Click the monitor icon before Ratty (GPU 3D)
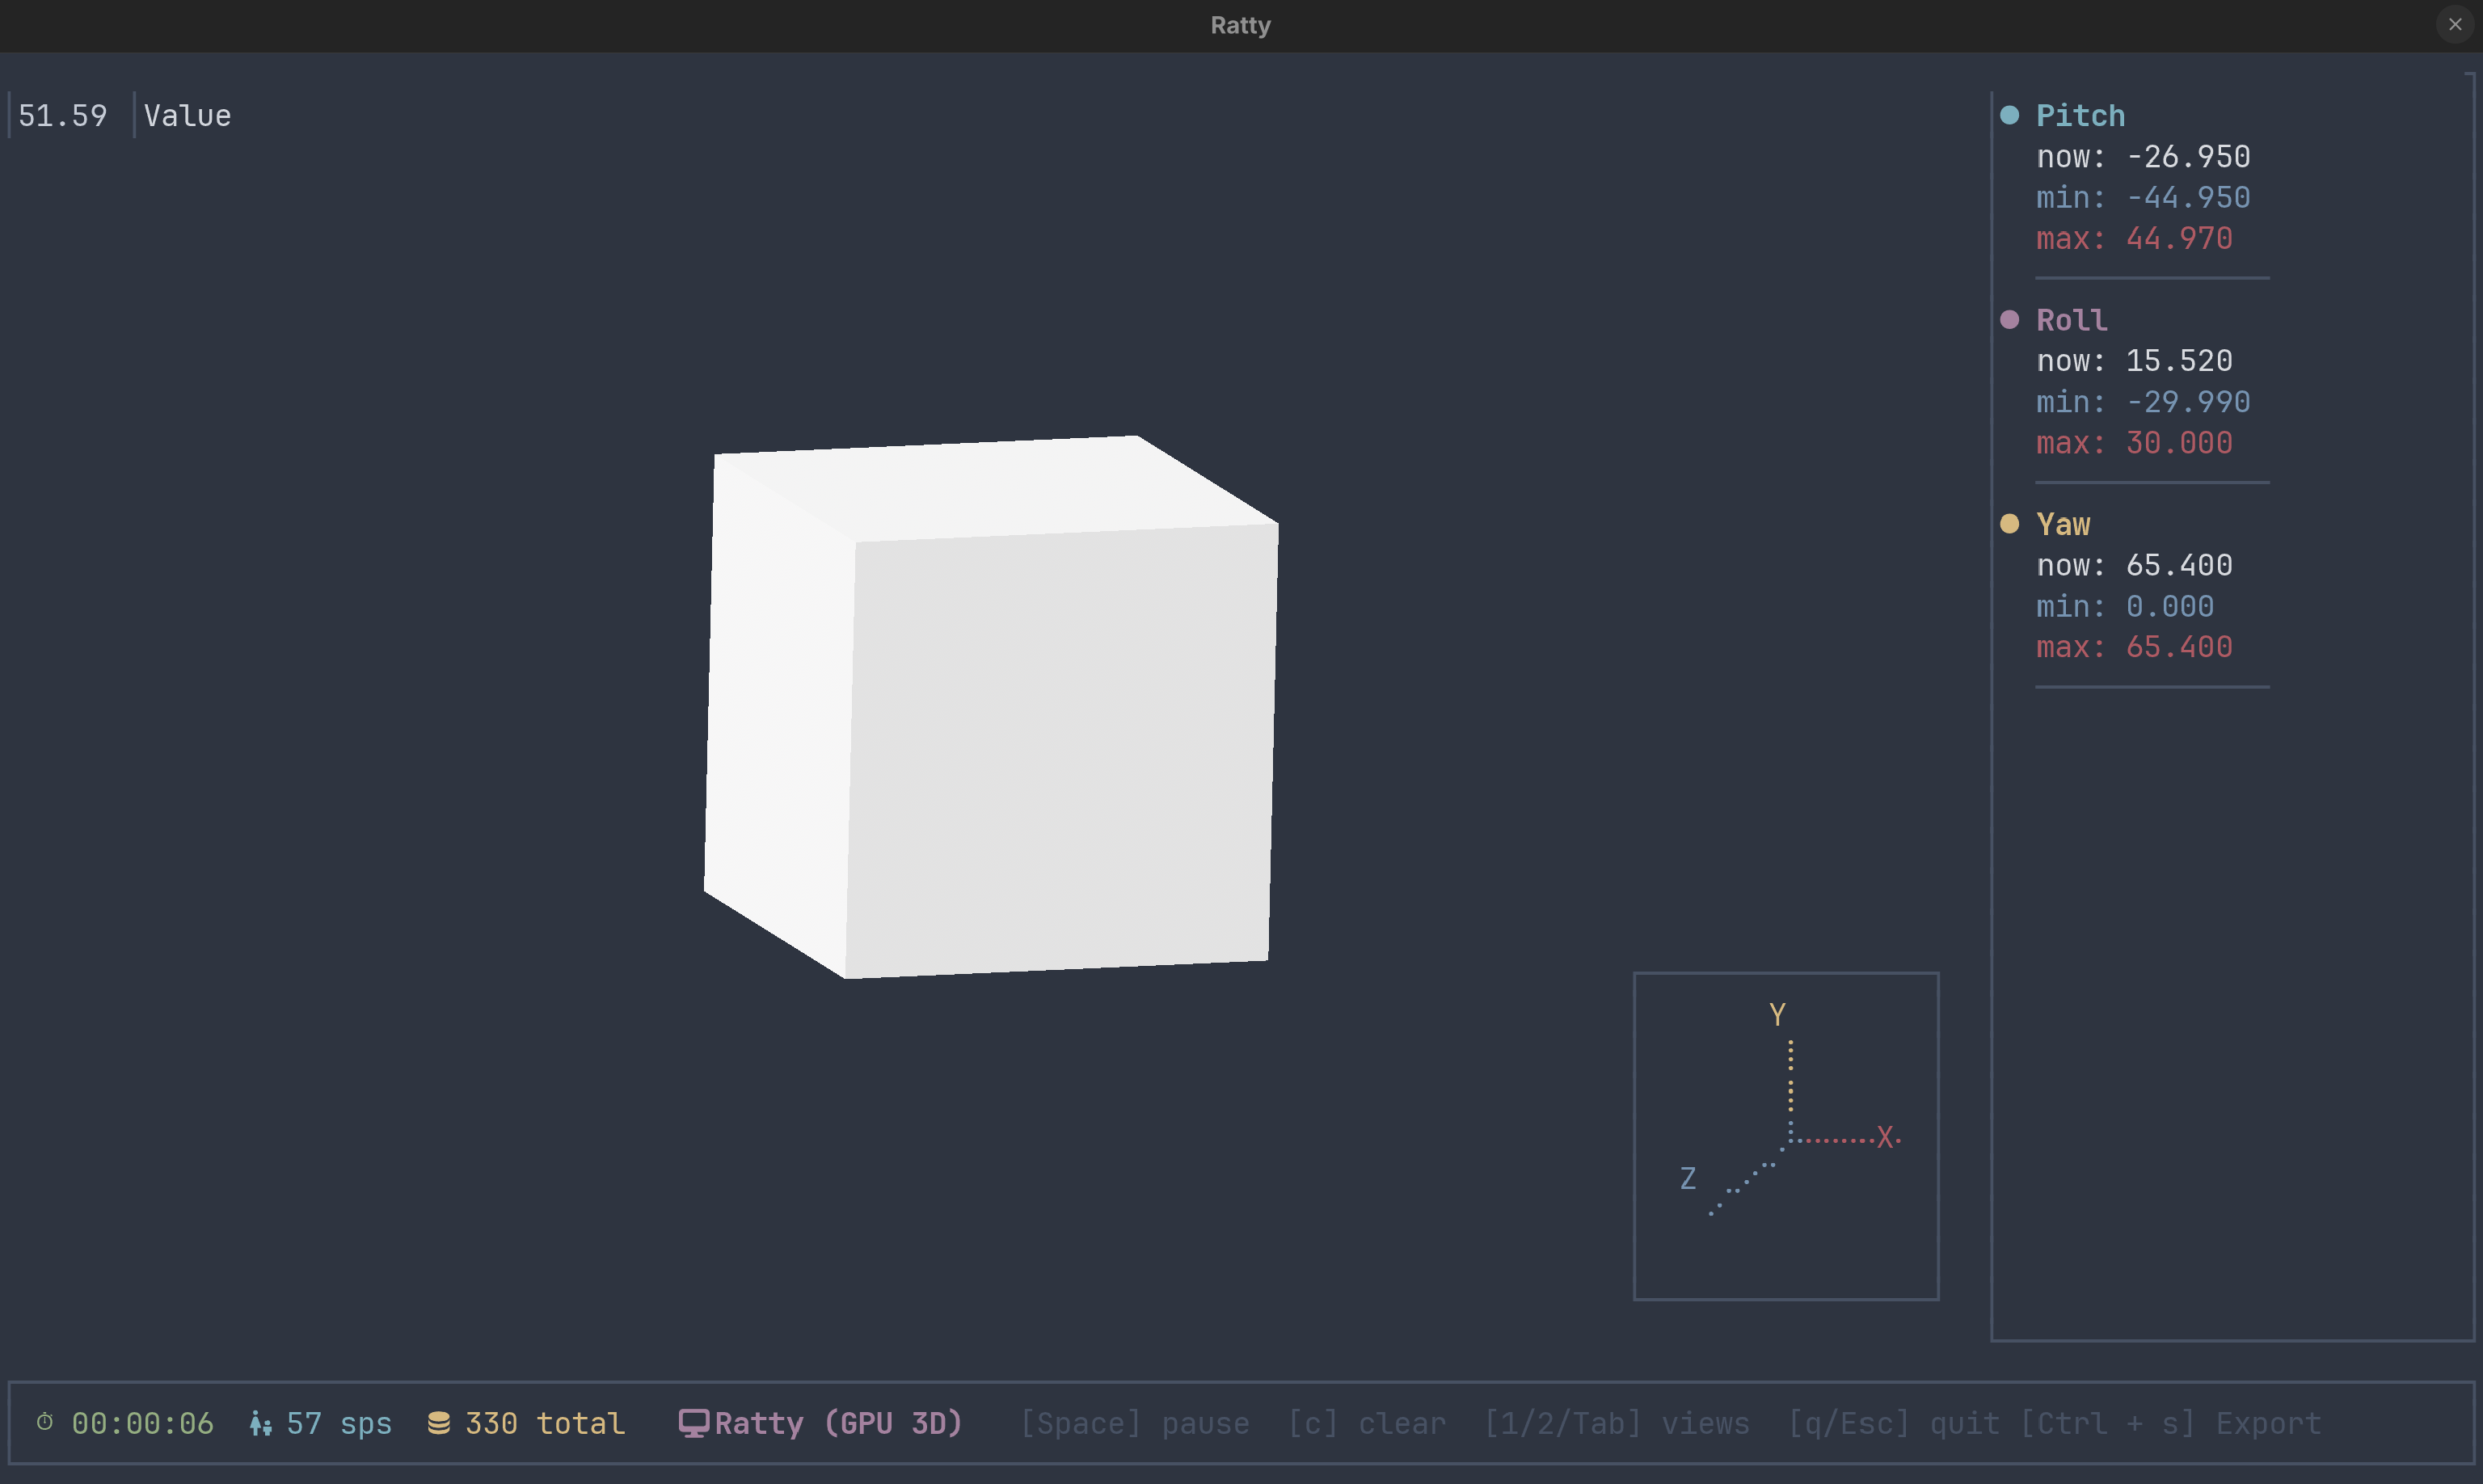Screen dimensions: 2483x1484 tap(693, 1423)
